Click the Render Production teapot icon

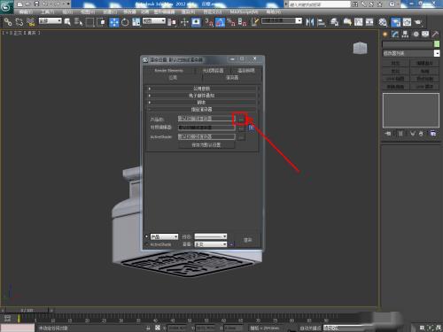click(418, 22)
